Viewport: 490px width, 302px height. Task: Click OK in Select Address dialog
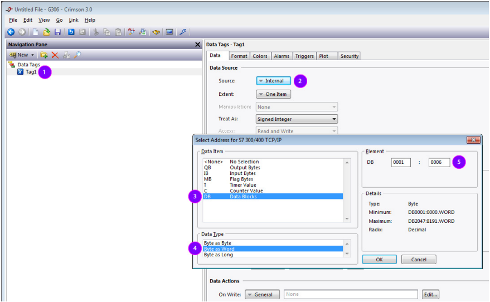380,260
